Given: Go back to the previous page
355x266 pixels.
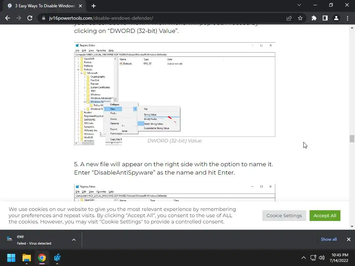Looking at the screenshot, I should (x=8, y=18).
